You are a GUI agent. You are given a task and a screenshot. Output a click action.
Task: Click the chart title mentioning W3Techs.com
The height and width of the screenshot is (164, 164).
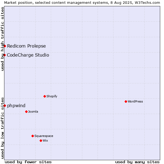[x=82, y=3]
